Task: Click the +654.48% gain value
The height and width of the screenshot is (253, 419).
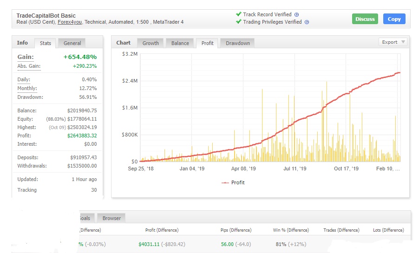Action: pyautogui.click(x=80, y=57)
